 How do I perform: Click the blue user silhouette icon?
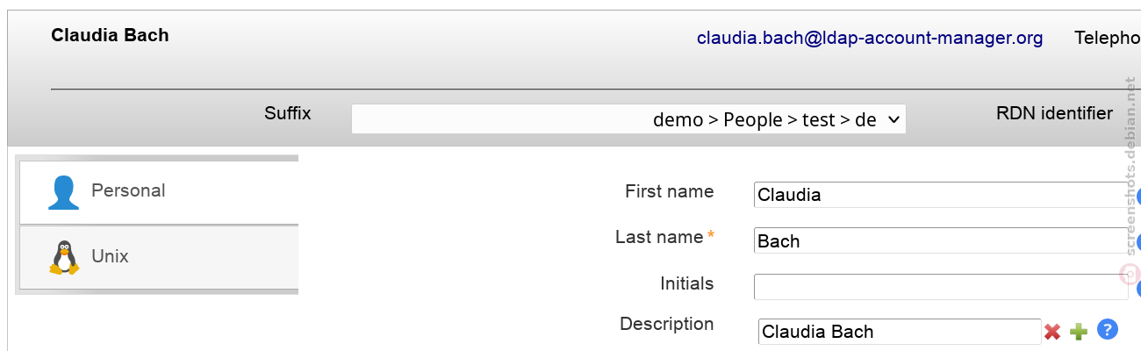[x=63, y=192]
